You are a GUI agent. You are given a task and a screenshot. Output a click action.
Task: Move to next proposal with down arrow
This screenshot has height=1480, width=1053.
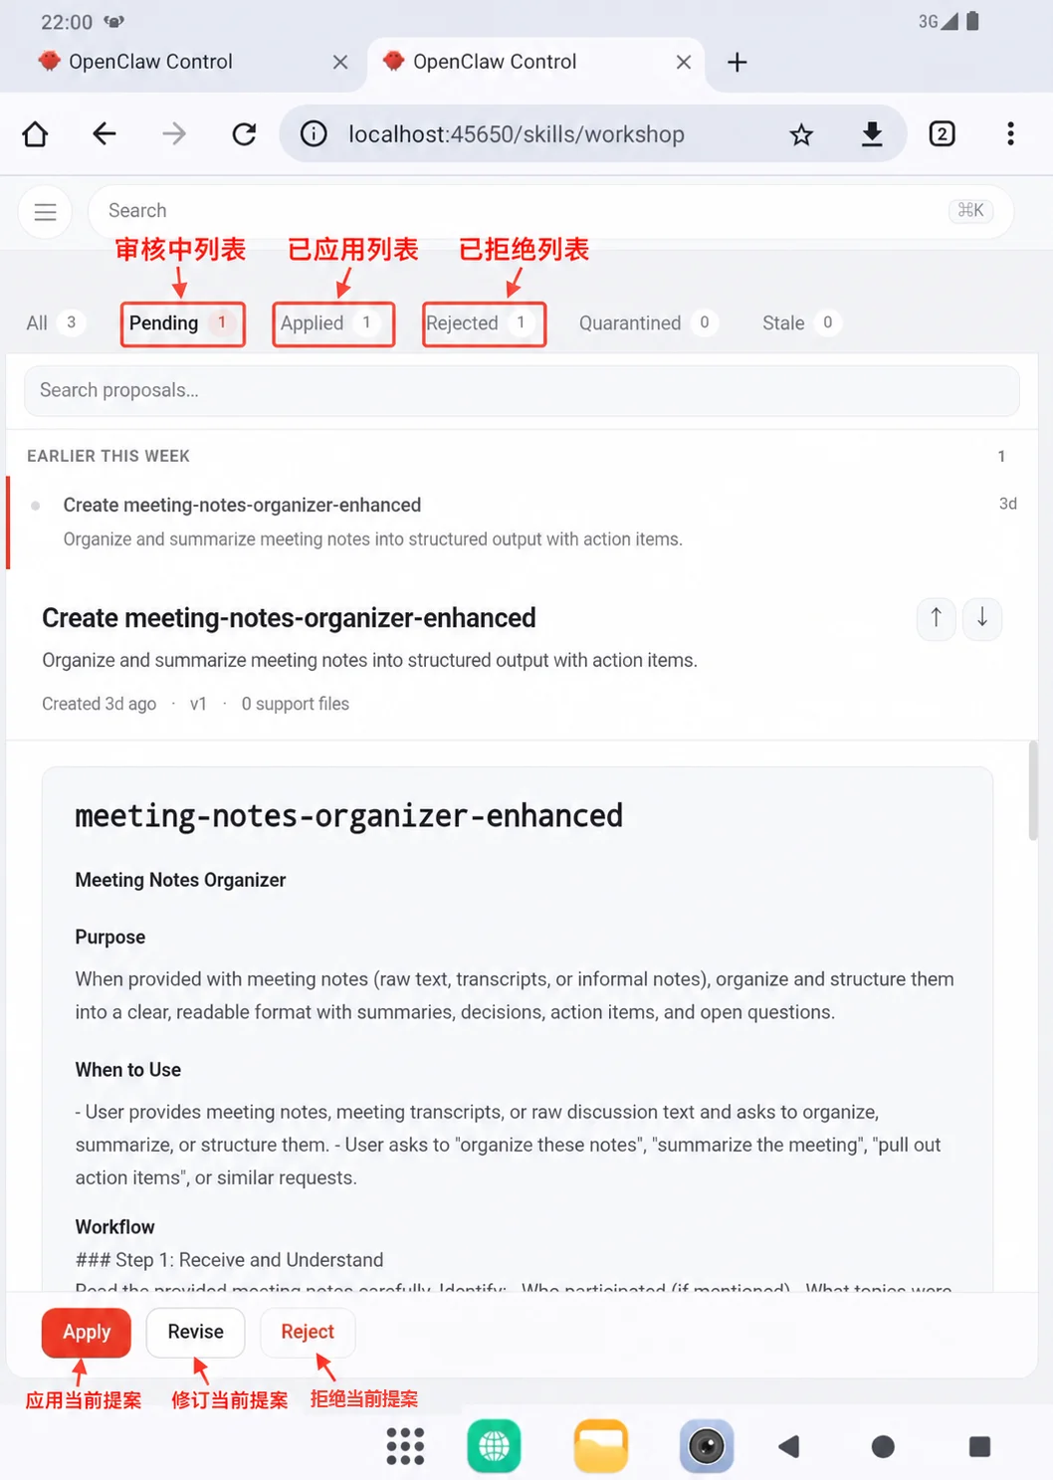982,618
